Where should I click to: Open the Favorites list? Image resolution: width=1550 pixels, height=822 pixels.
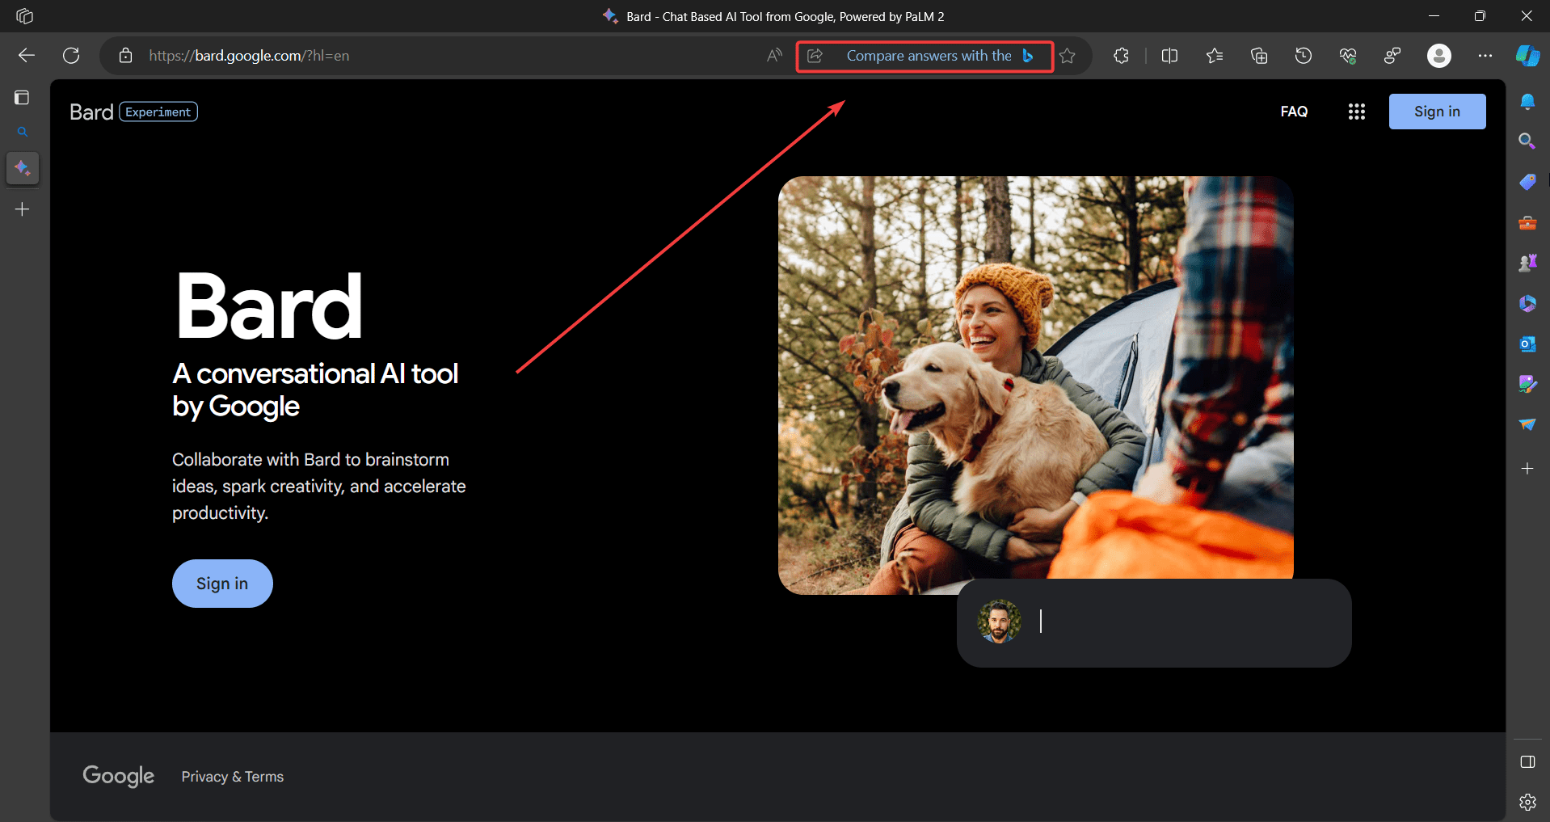pyautogui.click(x=1215, y=56)
